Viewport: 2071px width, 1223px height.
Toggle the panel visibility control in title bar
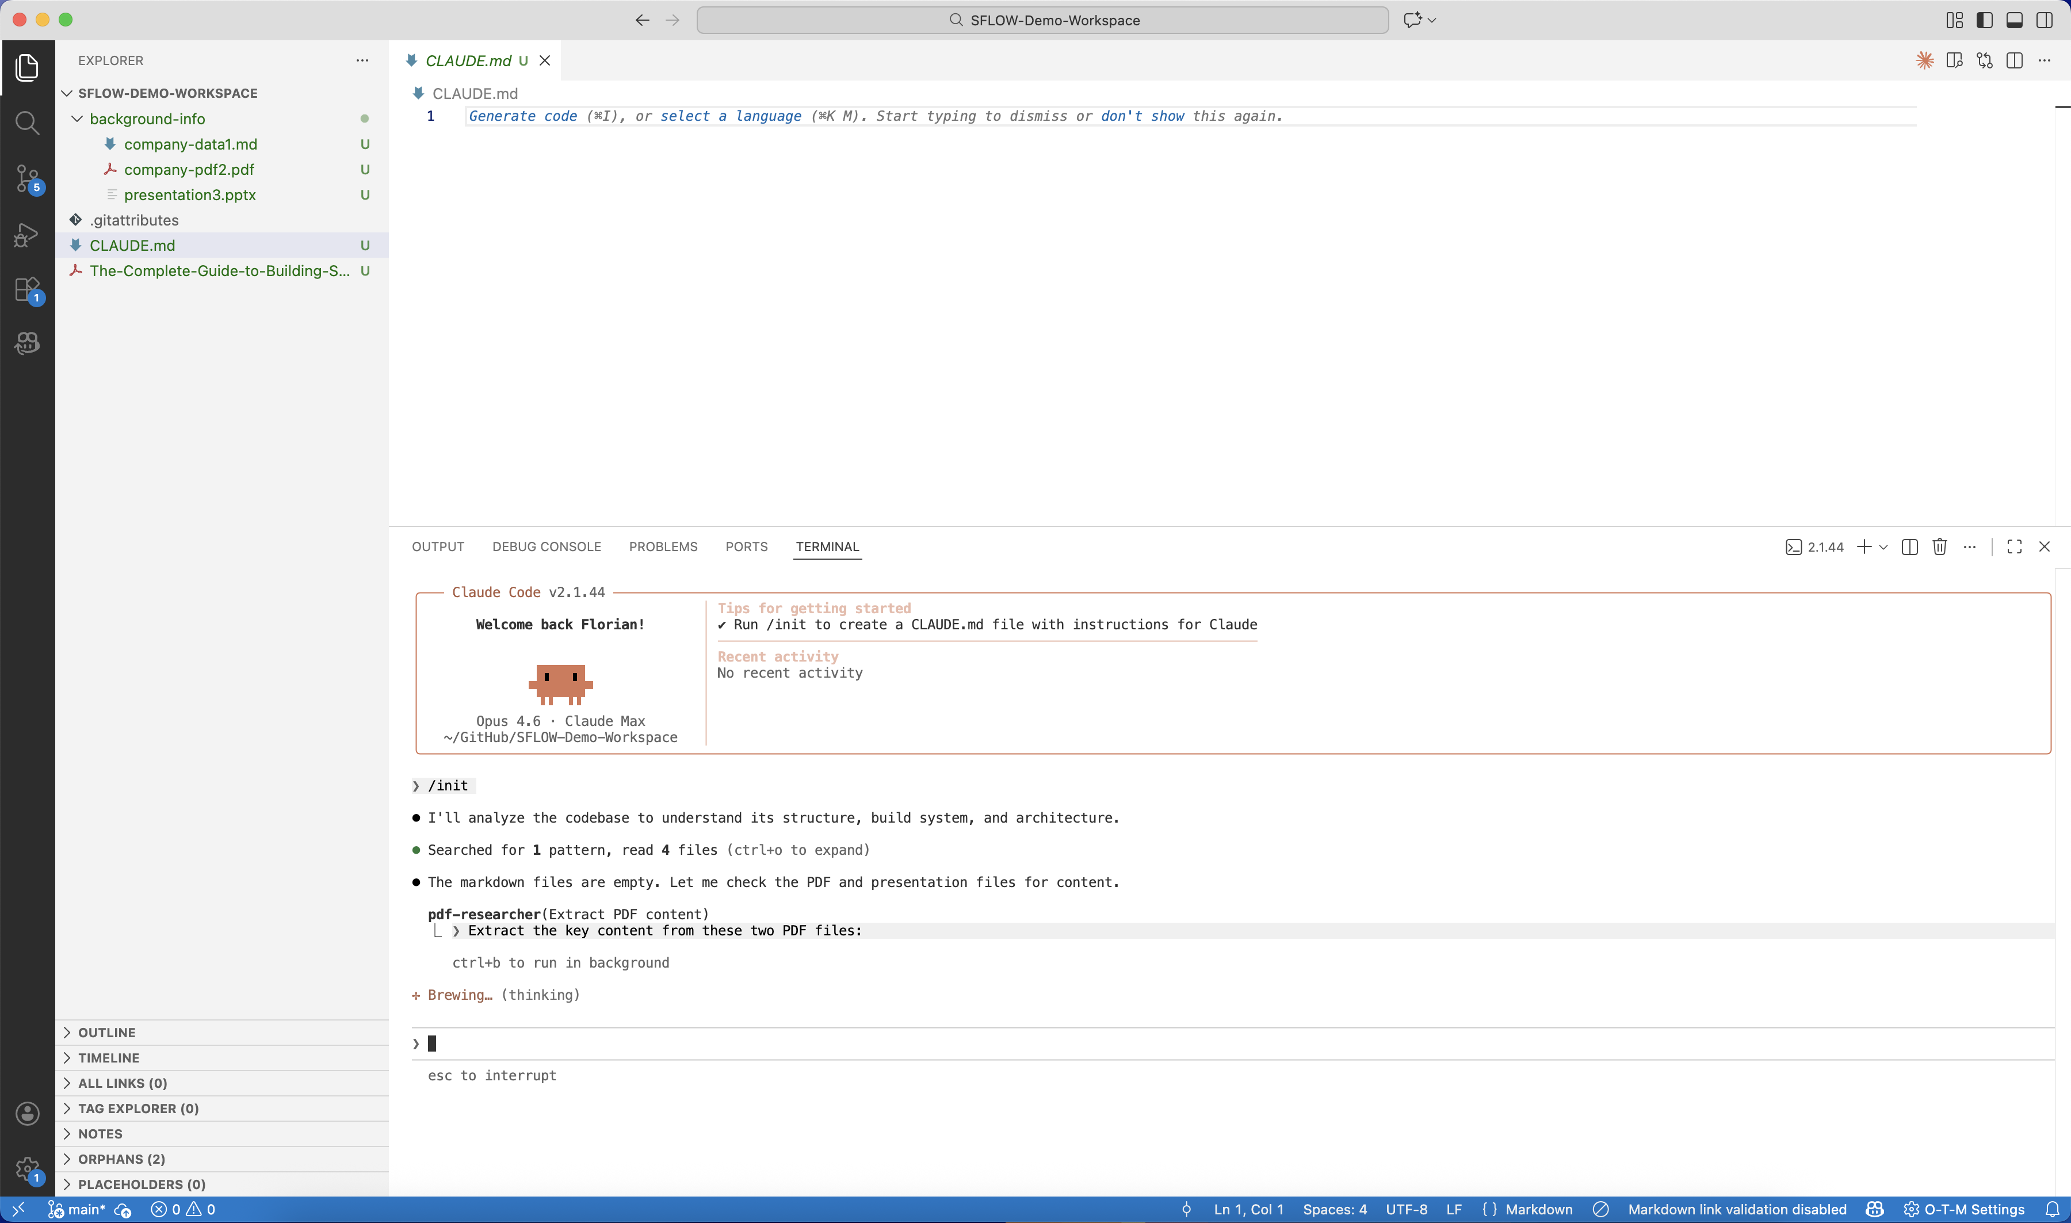click(2014, 20)
